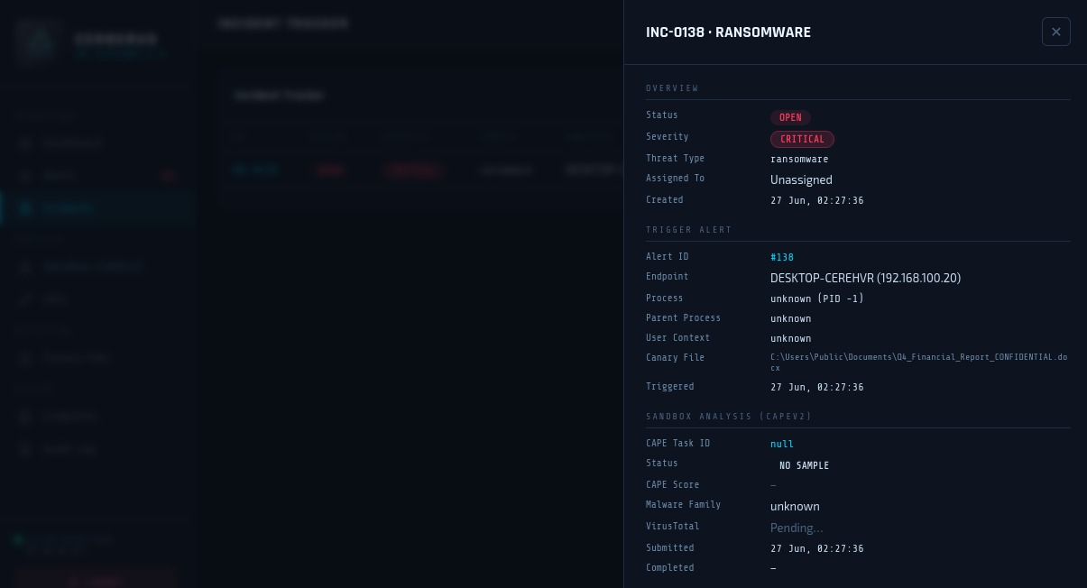
Task: Click the Trigger Alert section header
Action: pos(689,230)
